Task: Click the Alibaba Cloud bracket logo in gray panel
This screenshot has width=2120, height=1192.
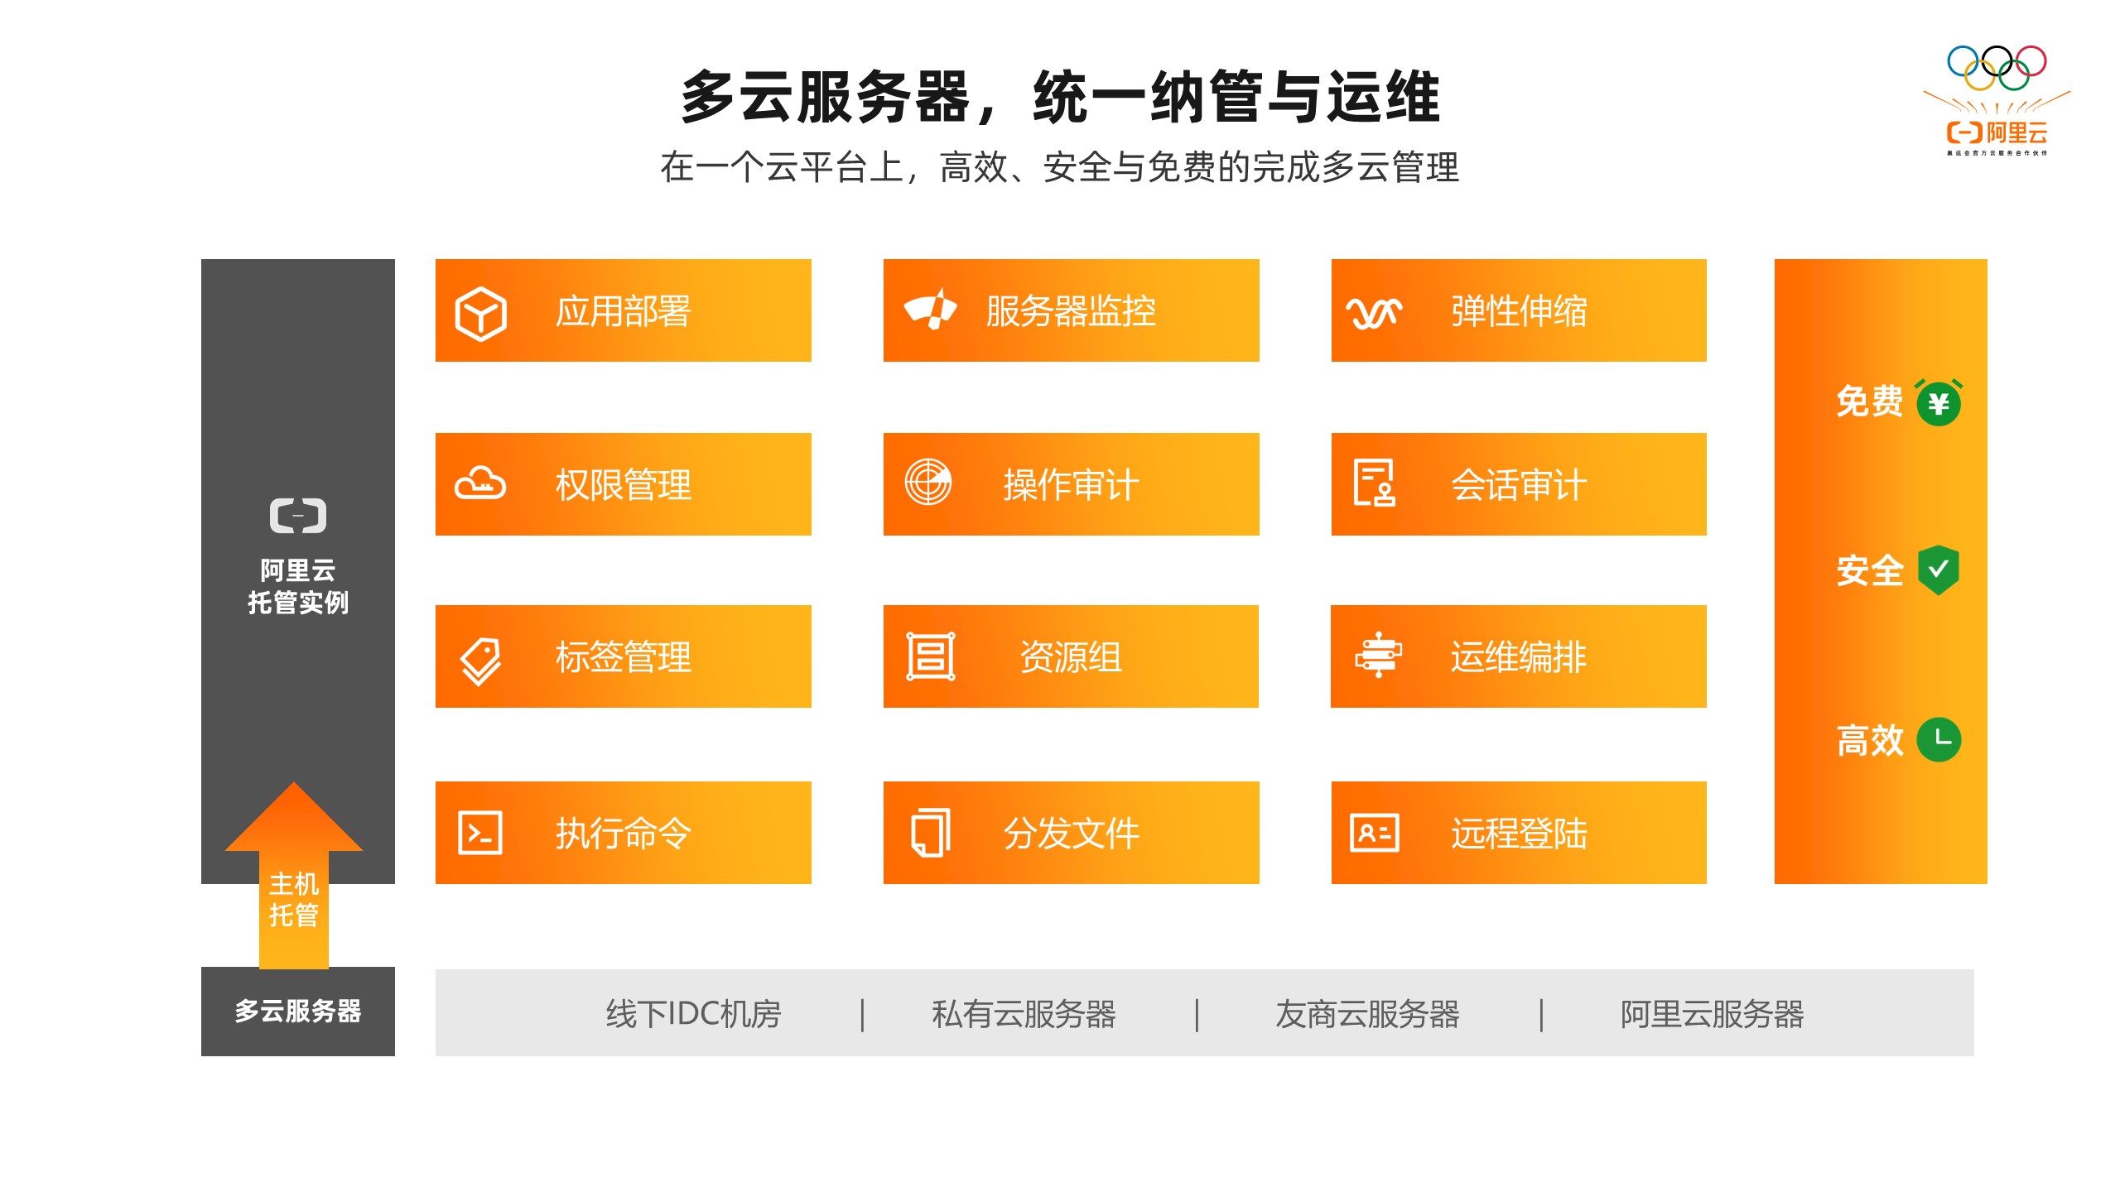Action: [298, 516]
